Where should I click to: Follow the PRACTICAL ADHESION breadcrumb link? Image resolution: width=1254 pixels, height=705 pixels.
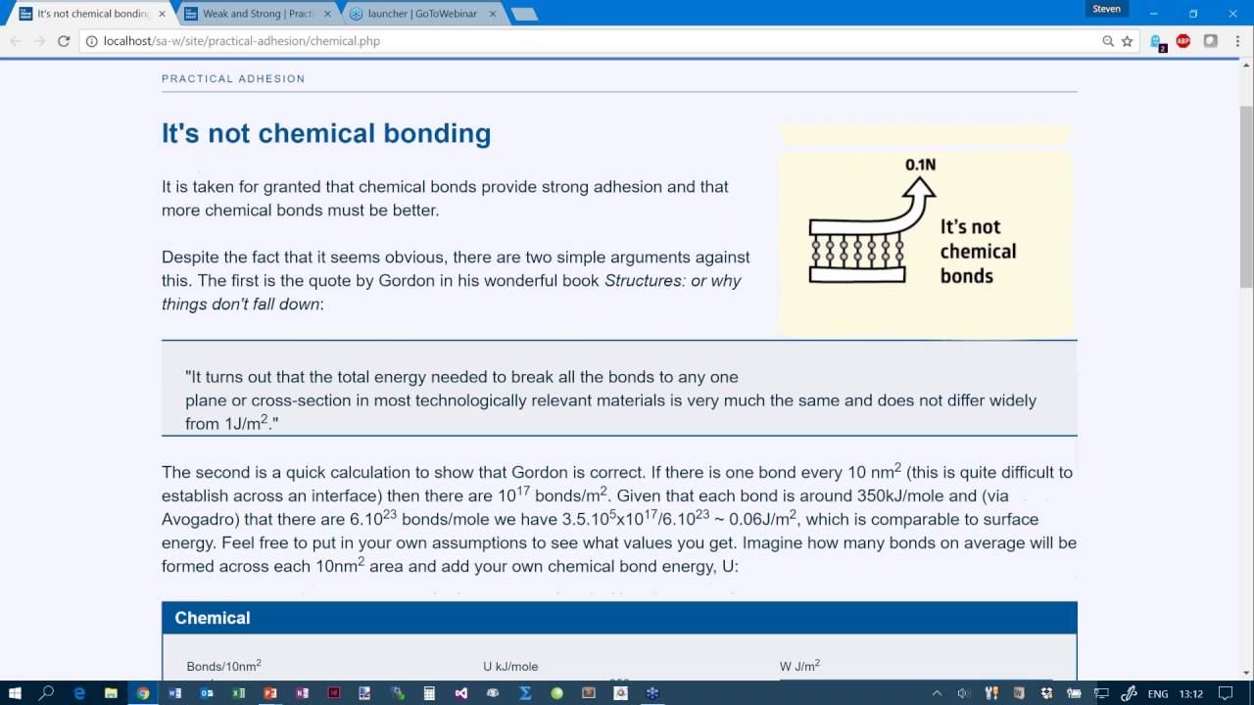pyautogui.click(x=233, y=78)
